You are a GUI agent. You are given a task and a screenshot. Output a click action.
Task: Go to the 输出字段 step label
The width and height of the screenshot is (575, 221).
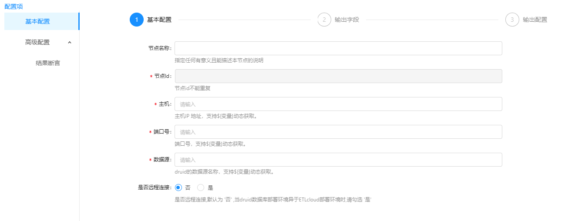pyautogui.click(x=347, y=20)
